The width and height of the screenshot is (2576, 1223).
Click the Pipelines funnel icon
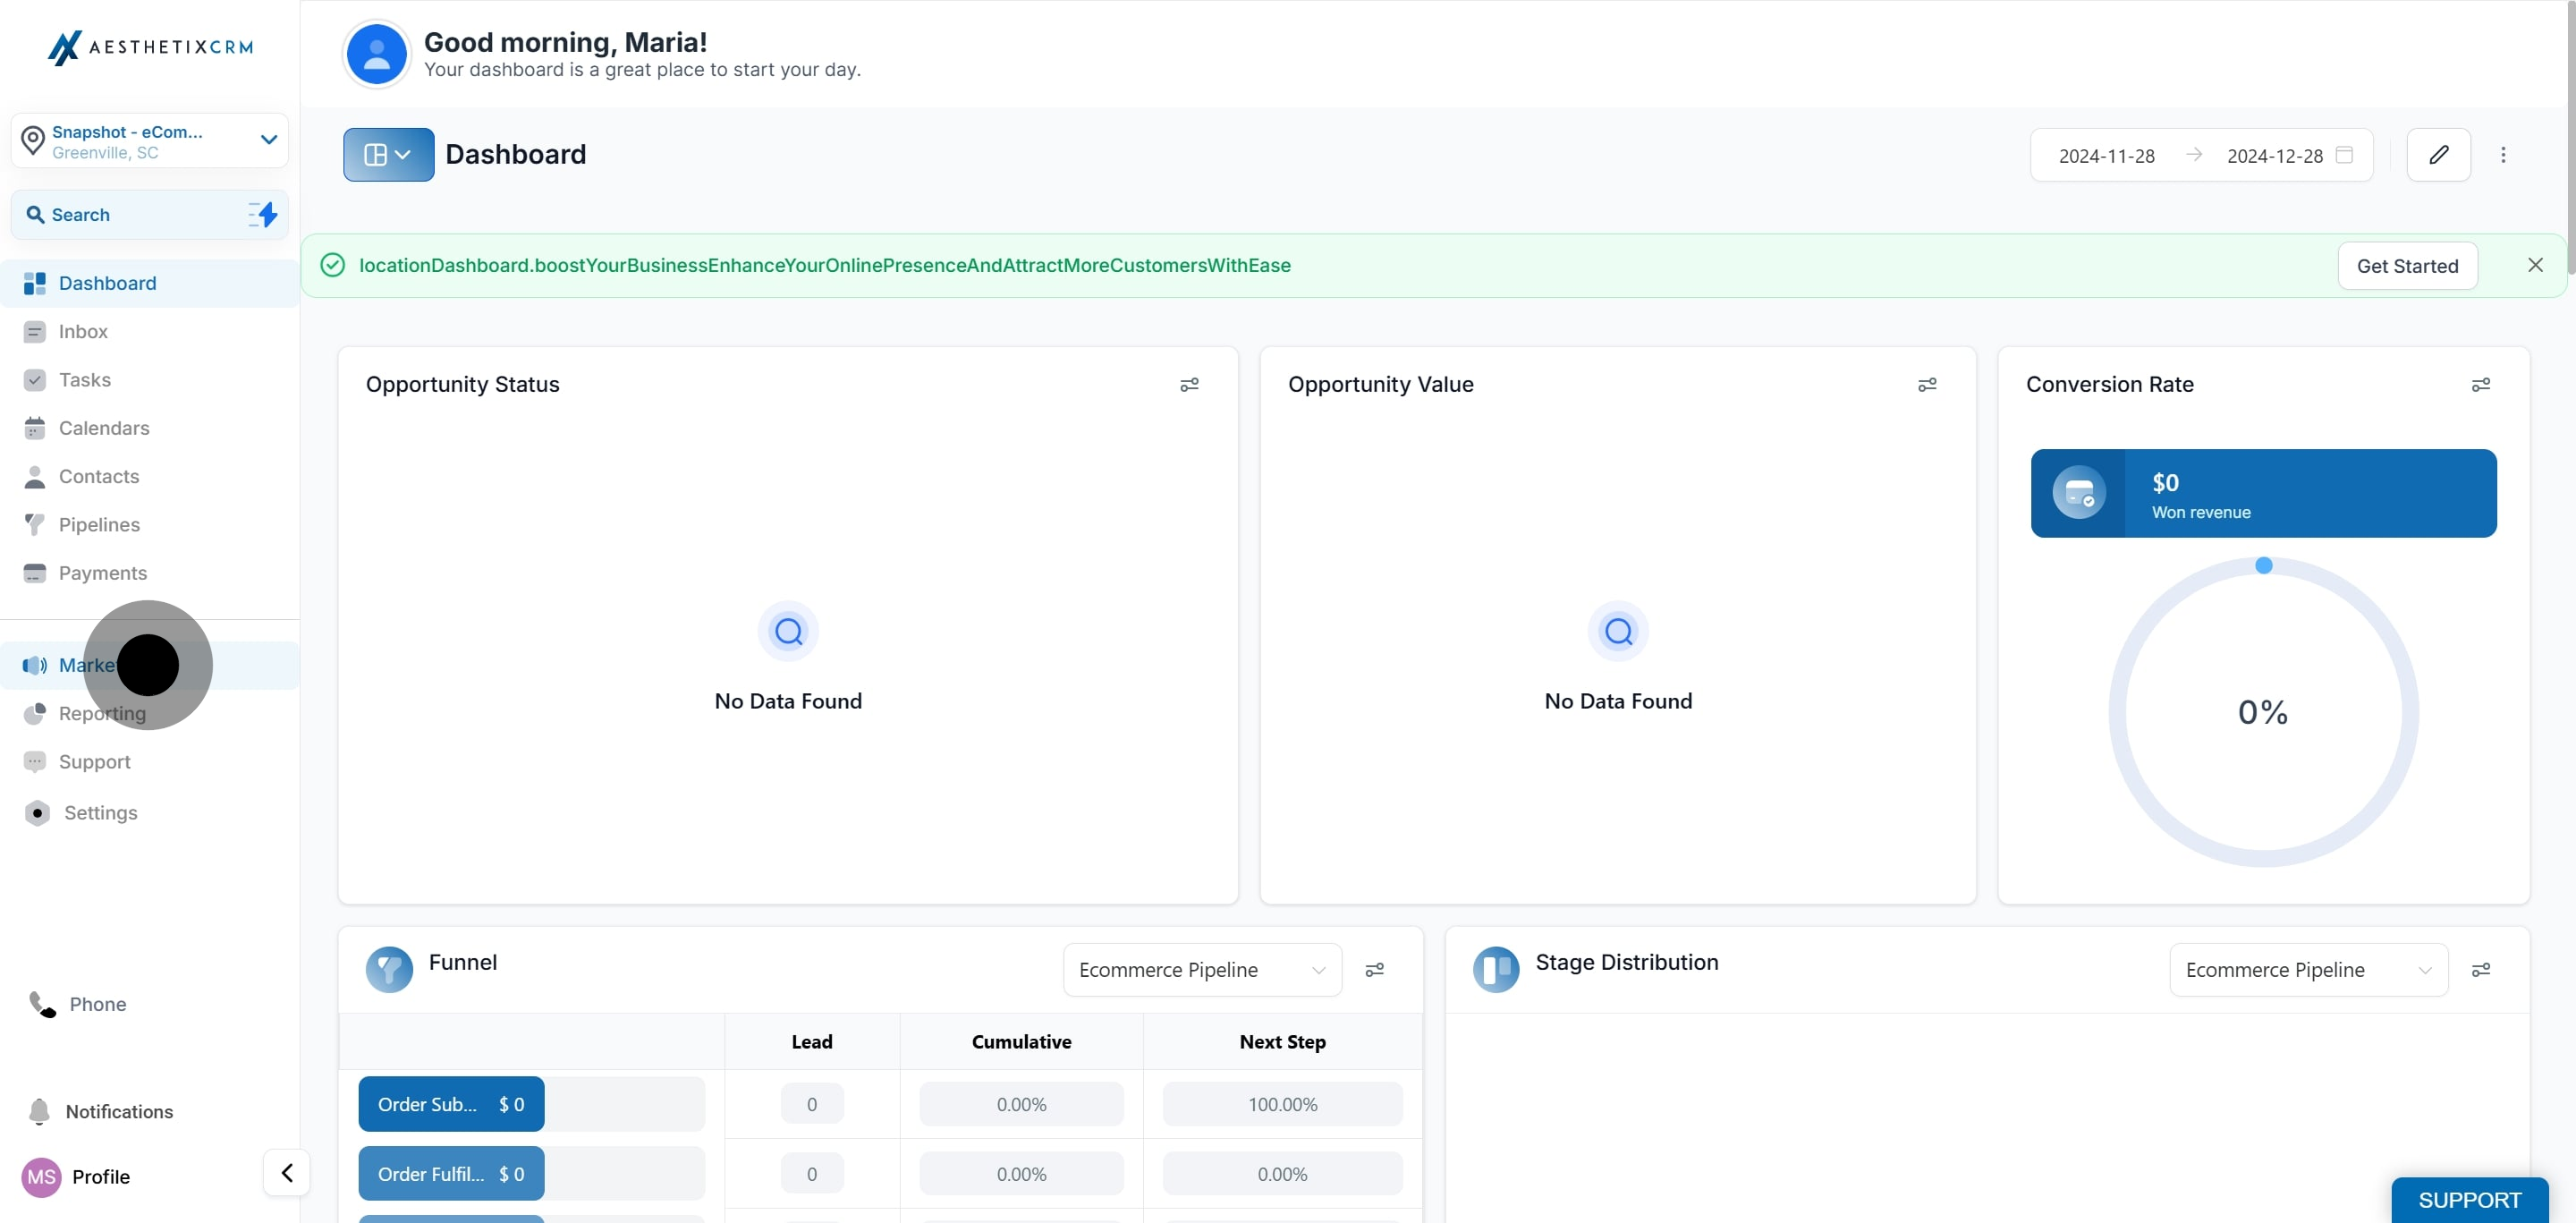(x=35, y=524)
